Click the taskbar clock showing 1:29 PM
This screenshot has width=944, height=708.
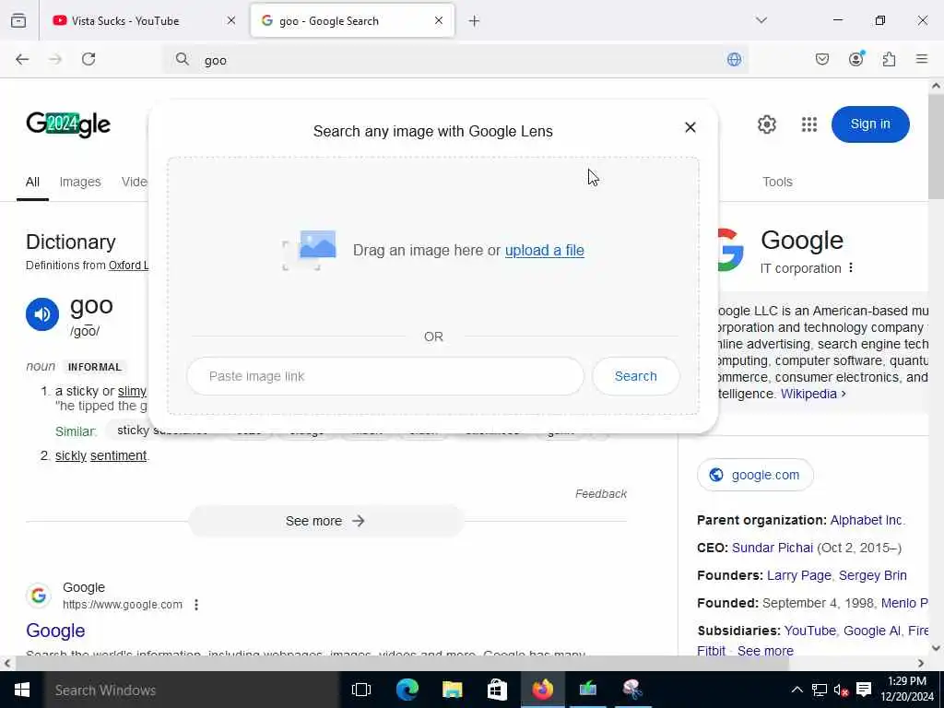907,690
